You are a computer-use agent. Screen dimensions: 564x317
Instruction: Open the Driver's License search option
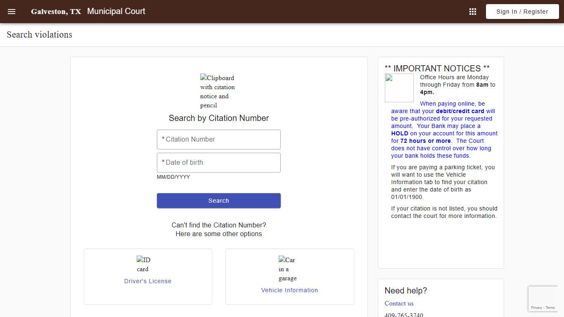coord(147,281)
